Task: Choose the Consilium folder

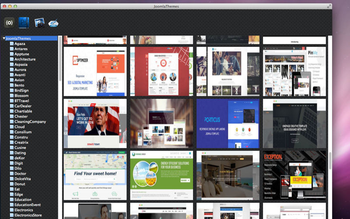Action: coord(23,132)
